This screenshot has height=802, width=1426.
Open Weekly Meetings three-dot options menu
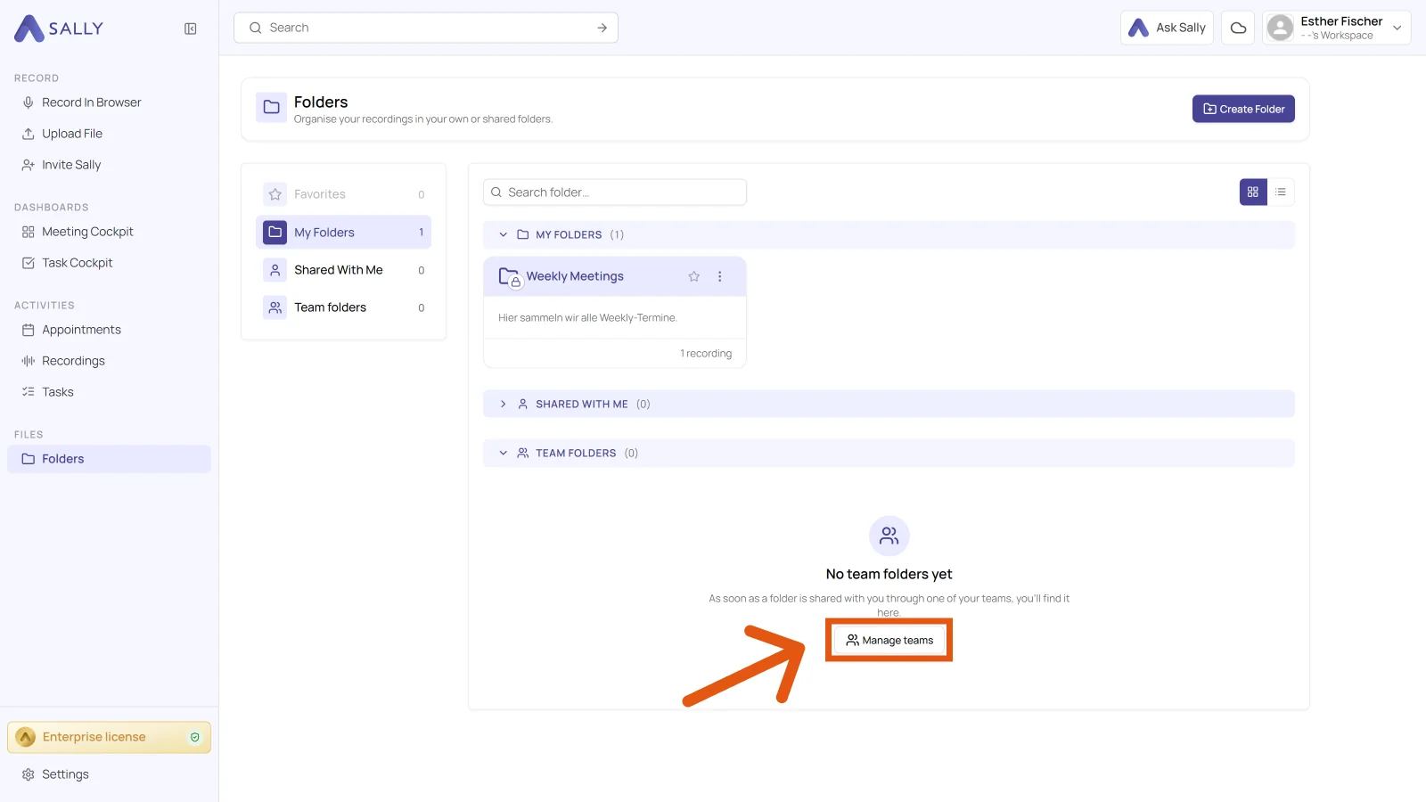(720, 276)
